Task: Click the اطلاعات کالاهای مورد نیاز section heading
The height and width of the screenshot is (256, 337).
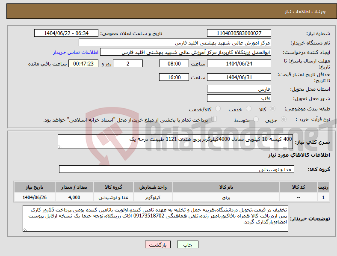Action: (299, 155)
